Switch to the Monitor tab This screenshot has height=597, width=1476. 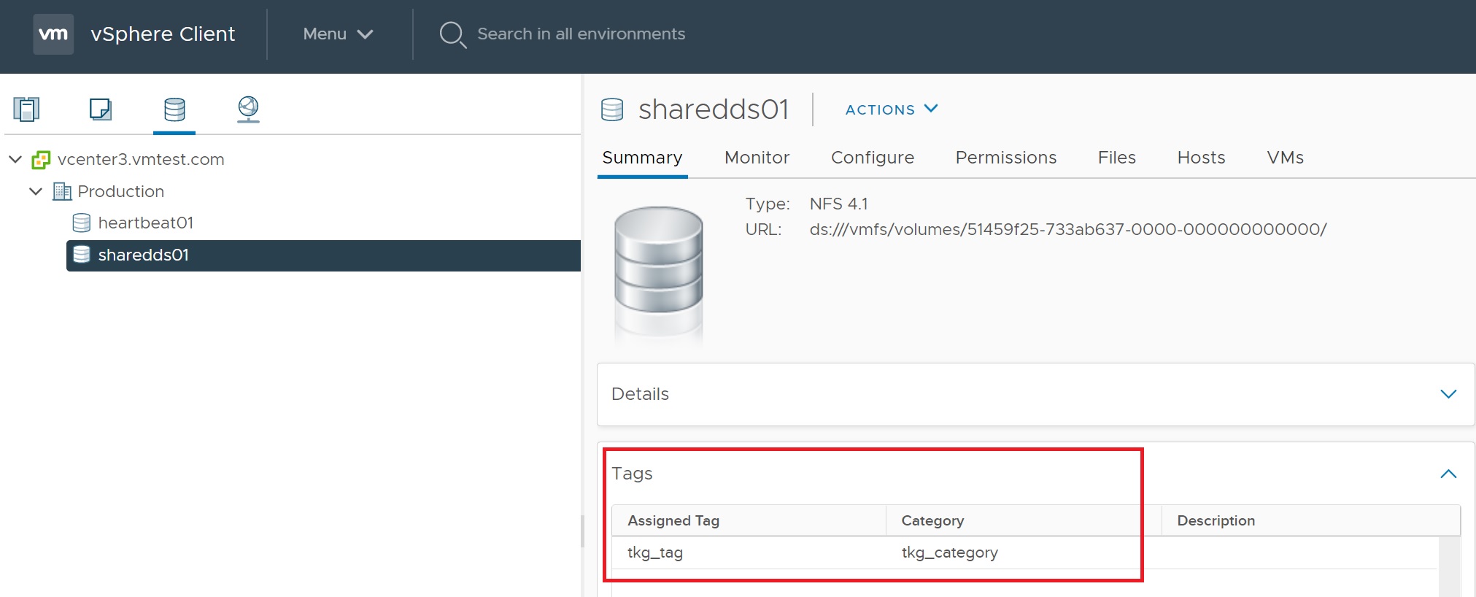[x=757, y=158]
